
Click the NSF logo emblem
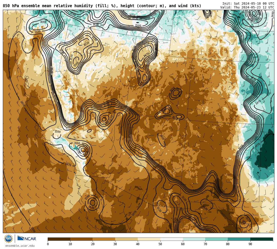(x=8, y=239)
